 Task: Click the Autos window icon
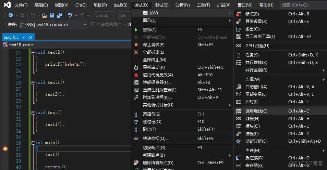tap(238, 87)
